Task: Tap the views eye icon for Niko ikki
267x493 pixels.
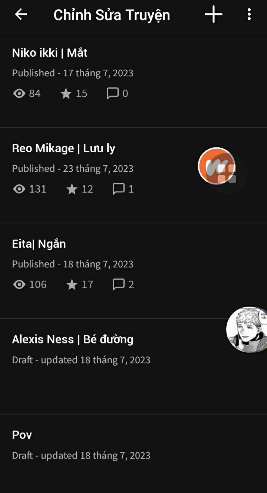Action: click(x=19, y=93)
